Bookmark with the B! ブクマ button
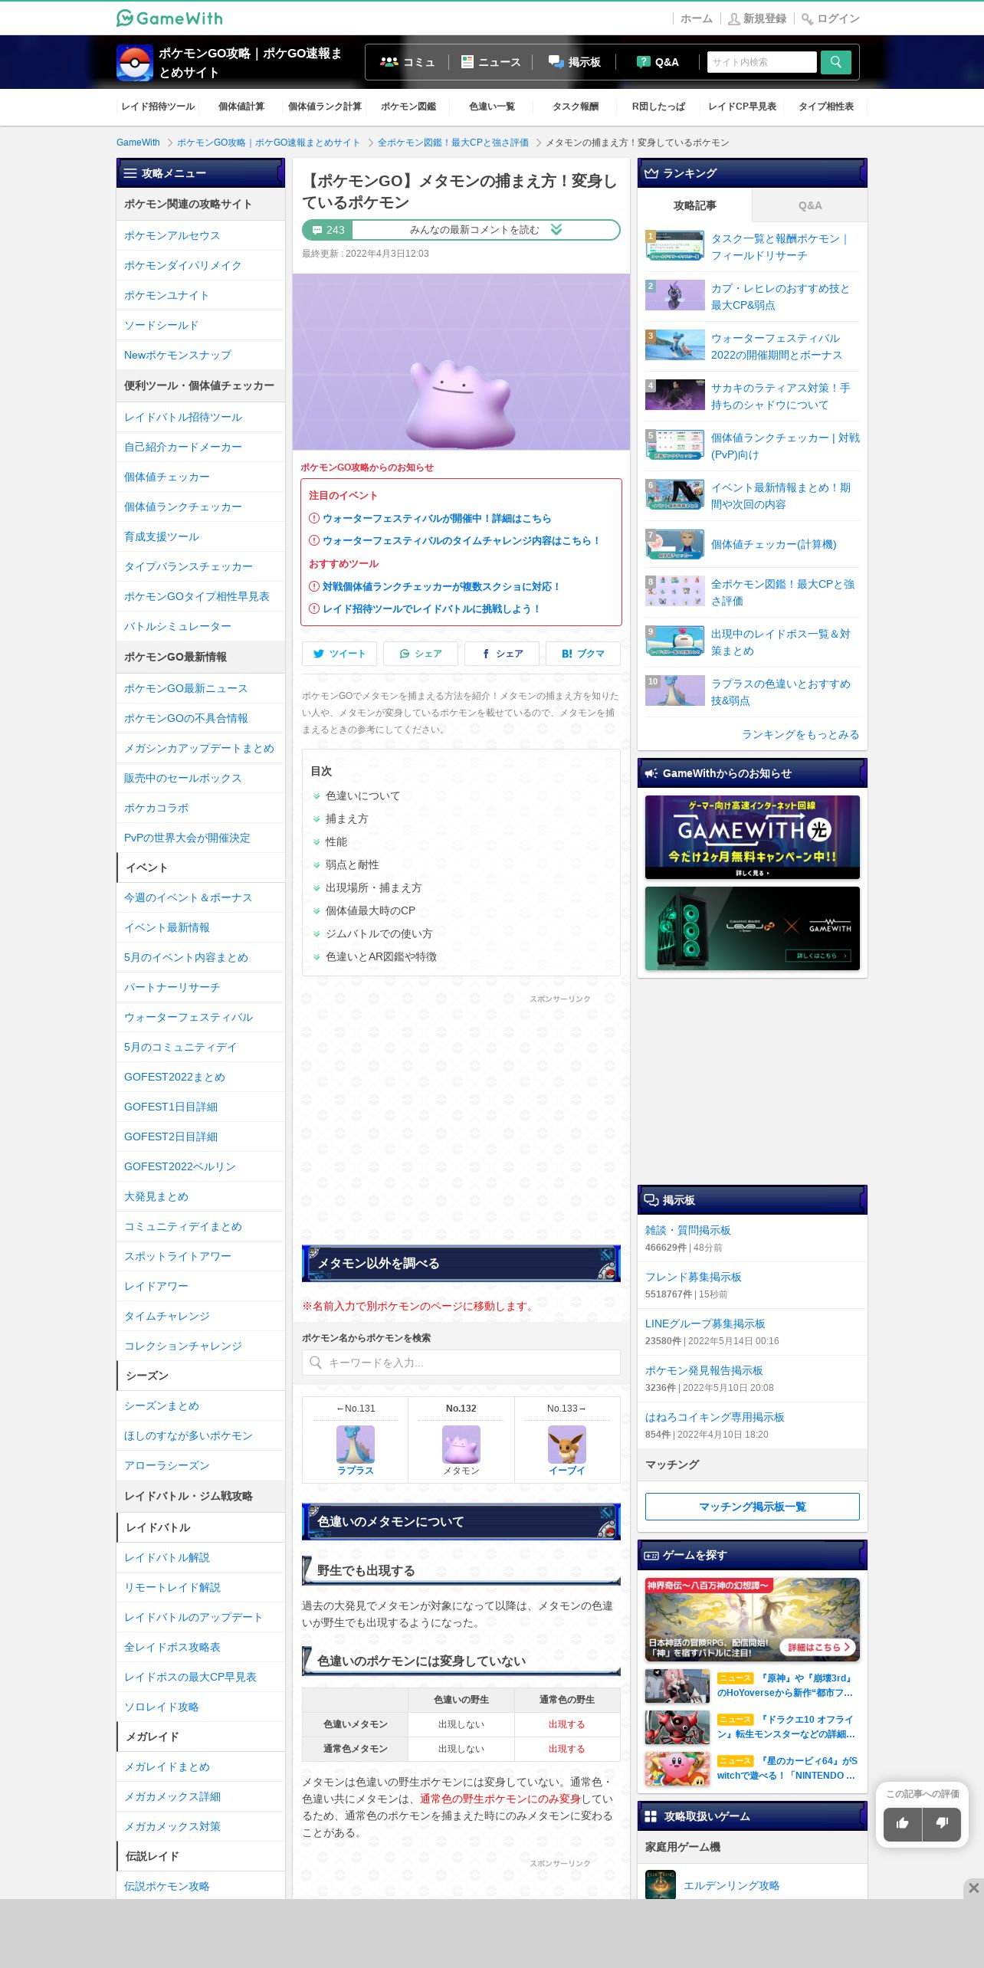 coord(583,654)
